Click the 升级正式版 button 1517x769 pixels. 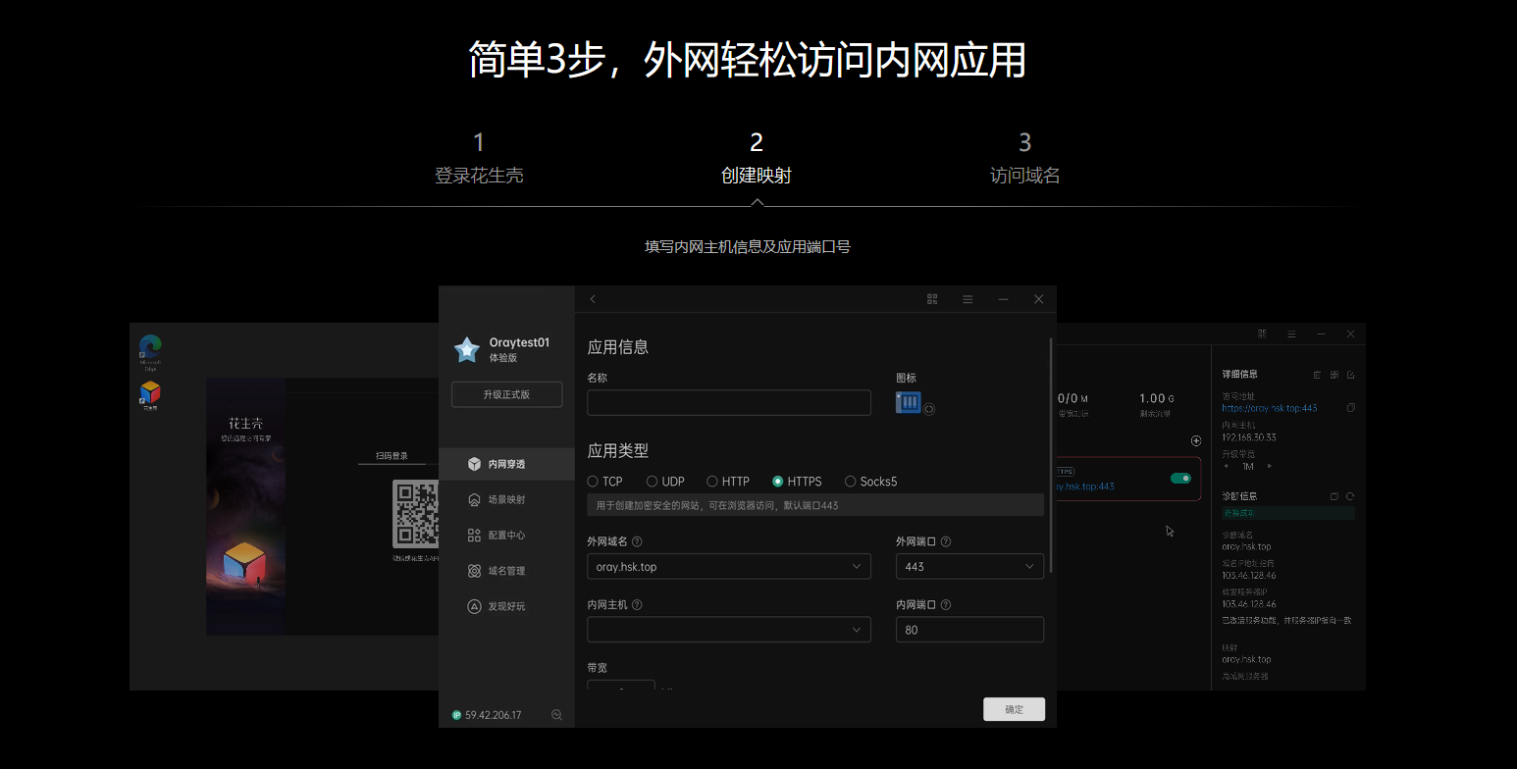click(506, 394)
